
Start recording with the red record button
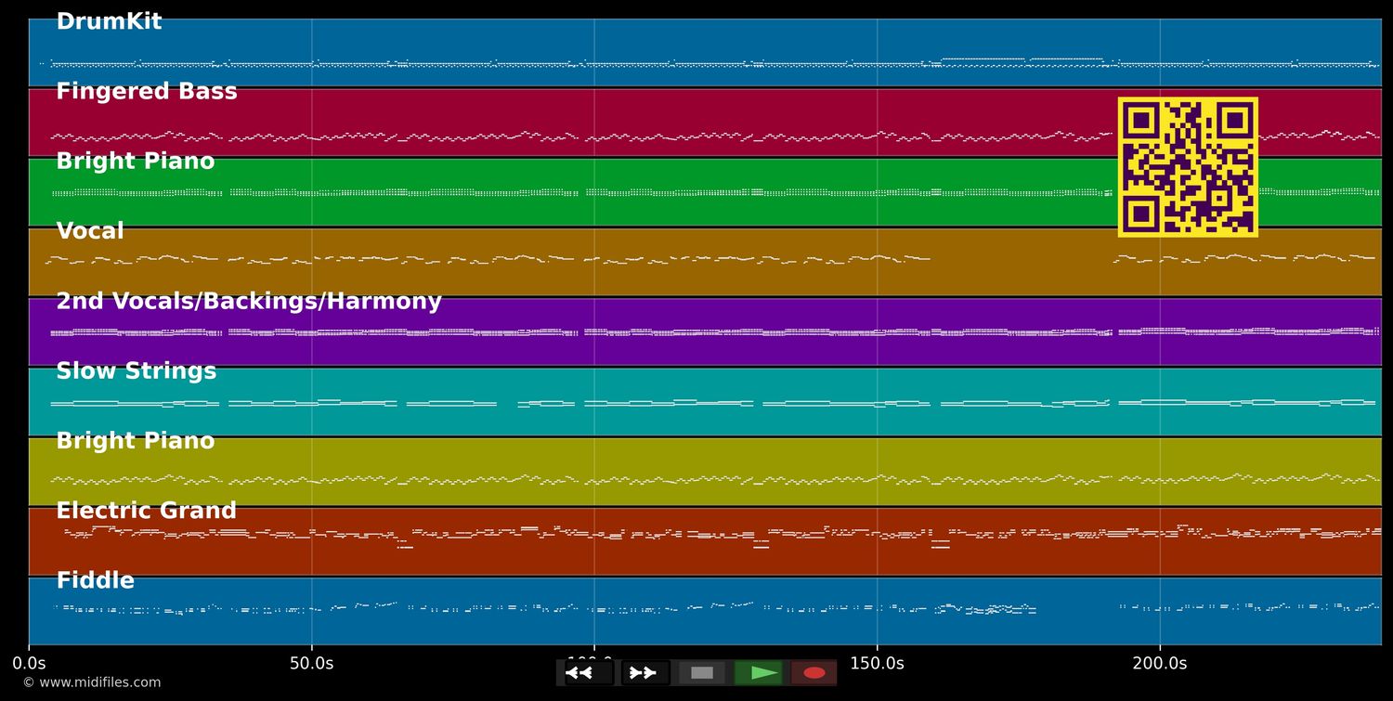tap(814, 673)
